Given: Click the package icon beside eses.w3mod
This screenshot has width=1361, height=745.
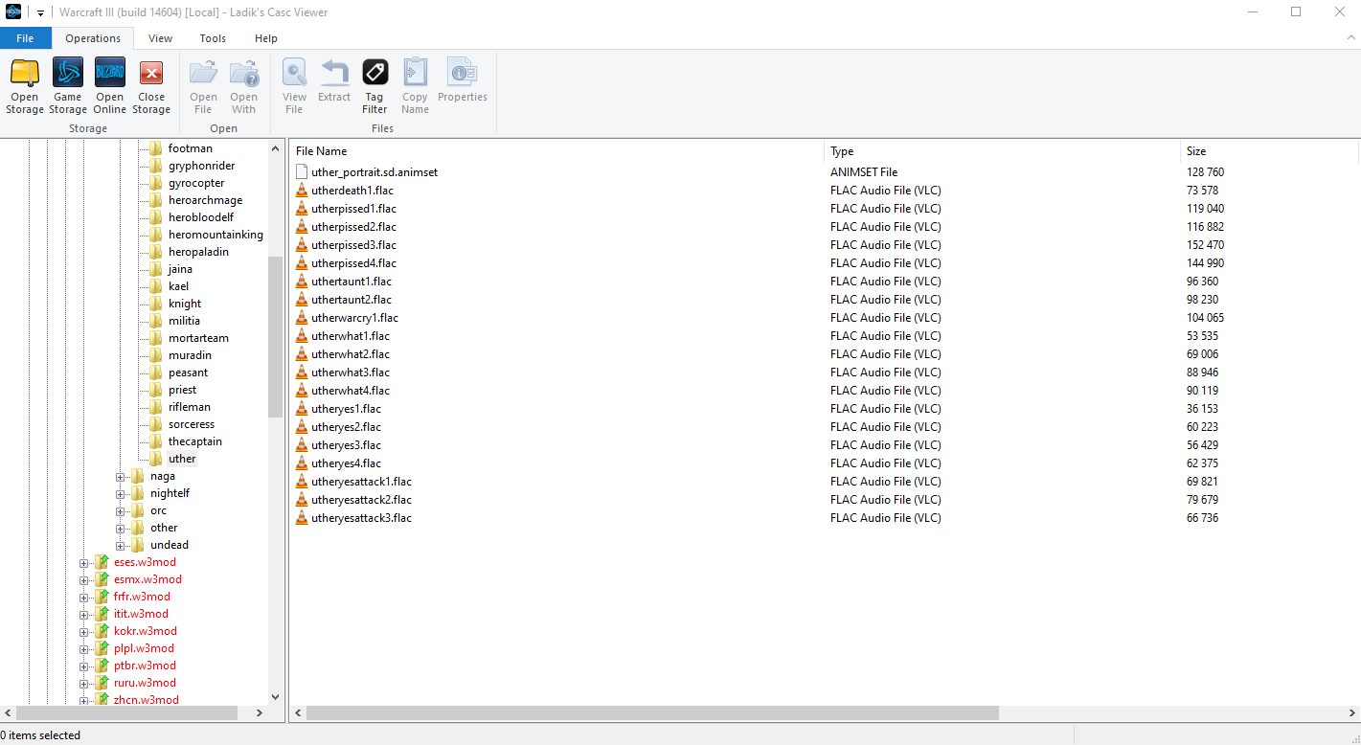Looking at the screenshot, I should 102,562.
